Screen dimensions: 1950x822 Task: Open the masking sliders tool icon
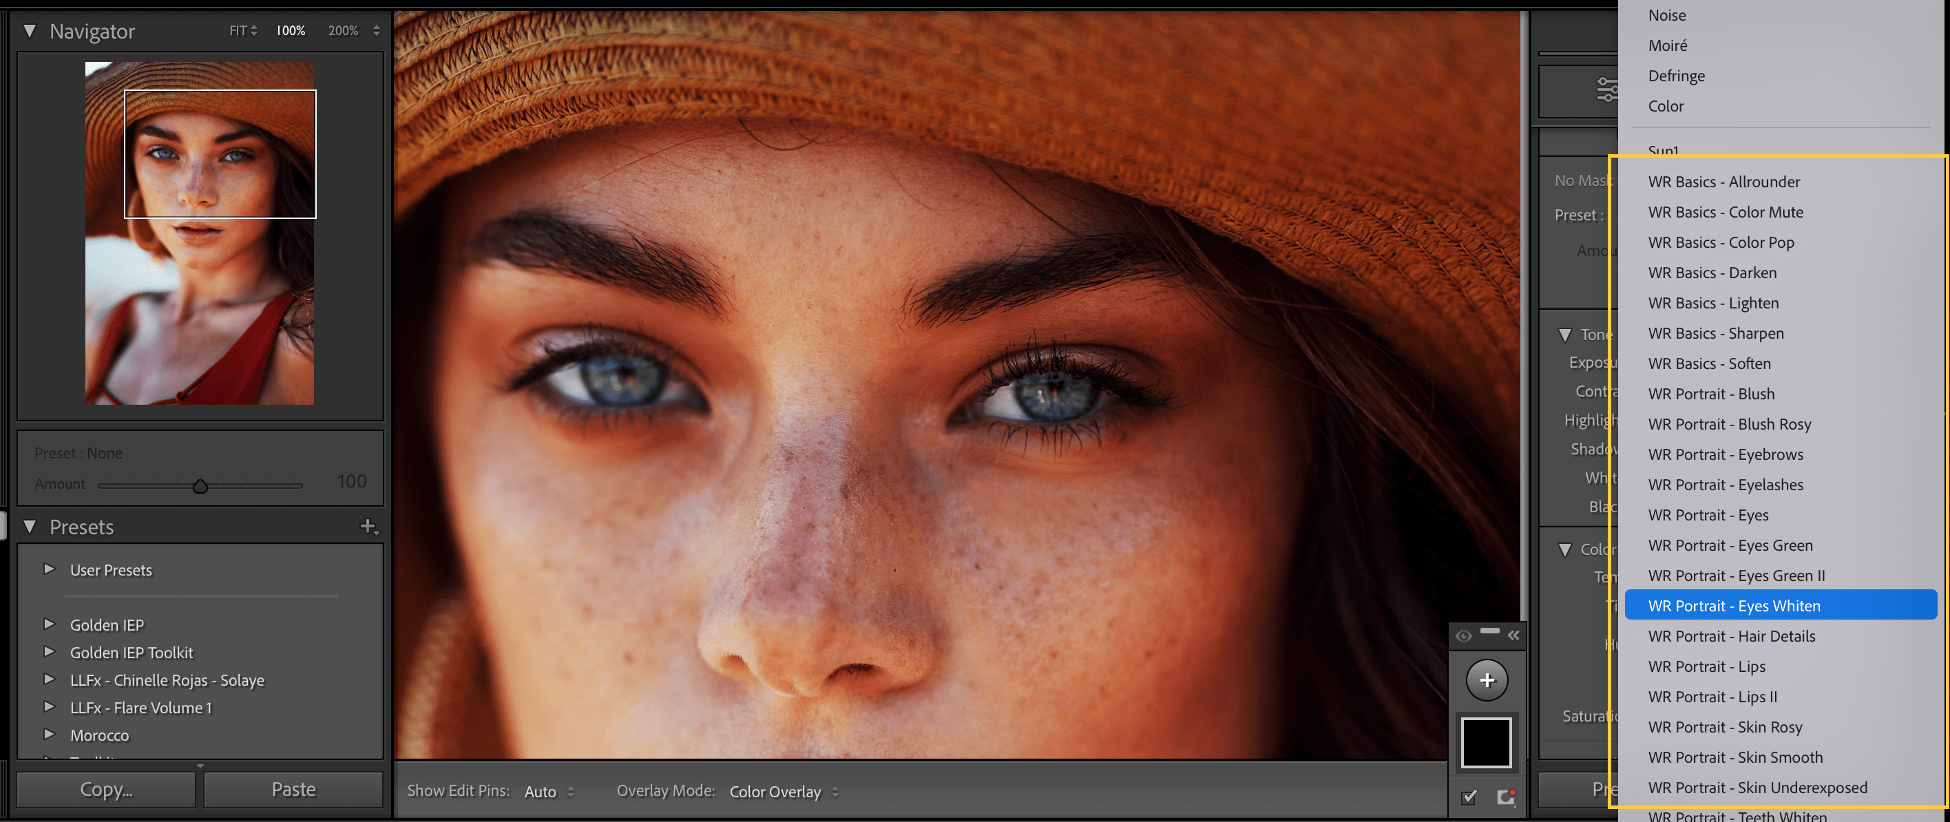pos(1606,89)
